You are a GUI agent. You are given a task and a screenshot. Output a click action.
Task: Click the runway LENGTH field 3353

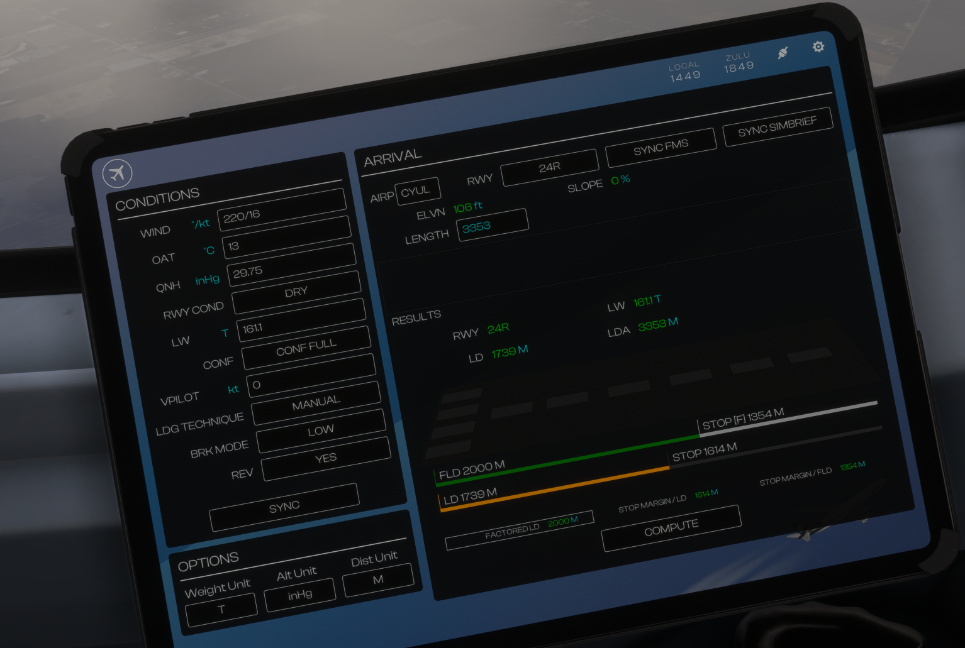tap(492, 224)
